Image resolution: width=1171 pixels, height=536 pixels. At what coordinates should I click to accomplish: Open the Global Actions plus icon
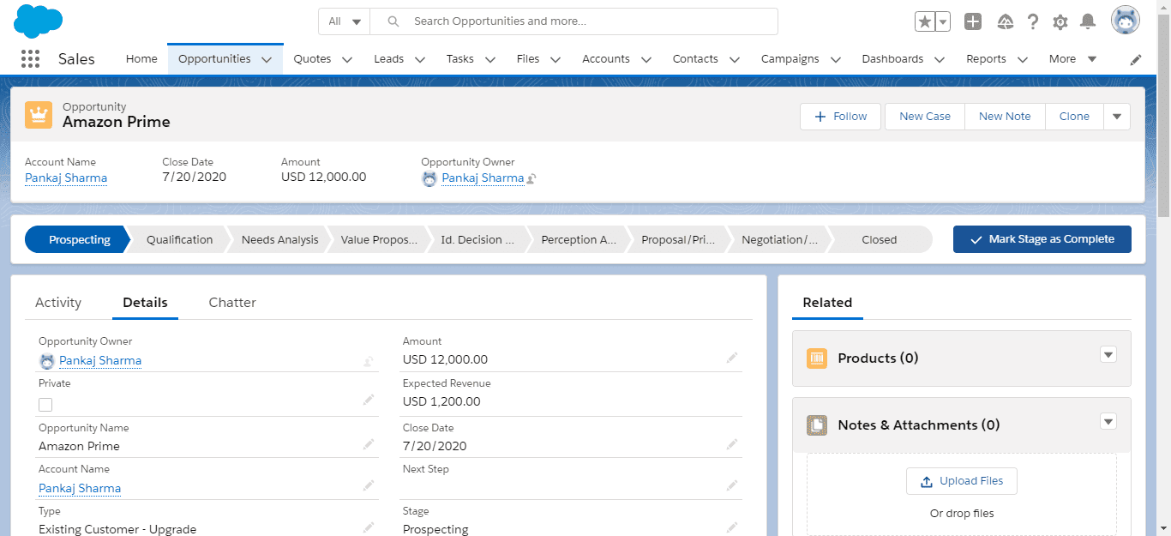(972, 22)
